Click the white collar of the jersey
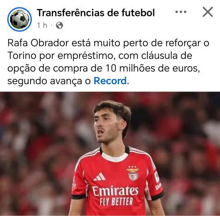The height and width of the screenshot is (216, 220). [x=115, y=157]
